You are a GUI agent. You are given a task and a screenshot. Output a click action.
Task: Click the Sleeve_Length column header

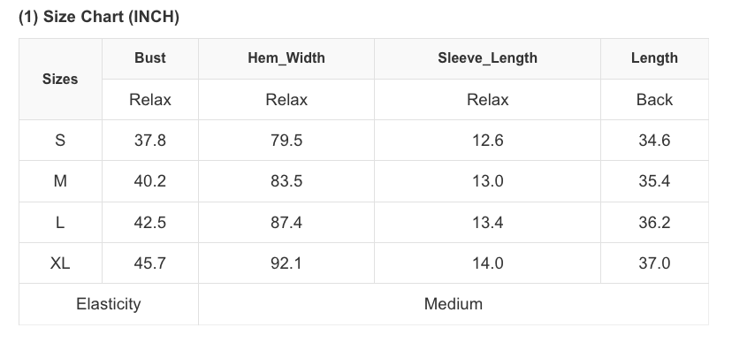[487, 58]
